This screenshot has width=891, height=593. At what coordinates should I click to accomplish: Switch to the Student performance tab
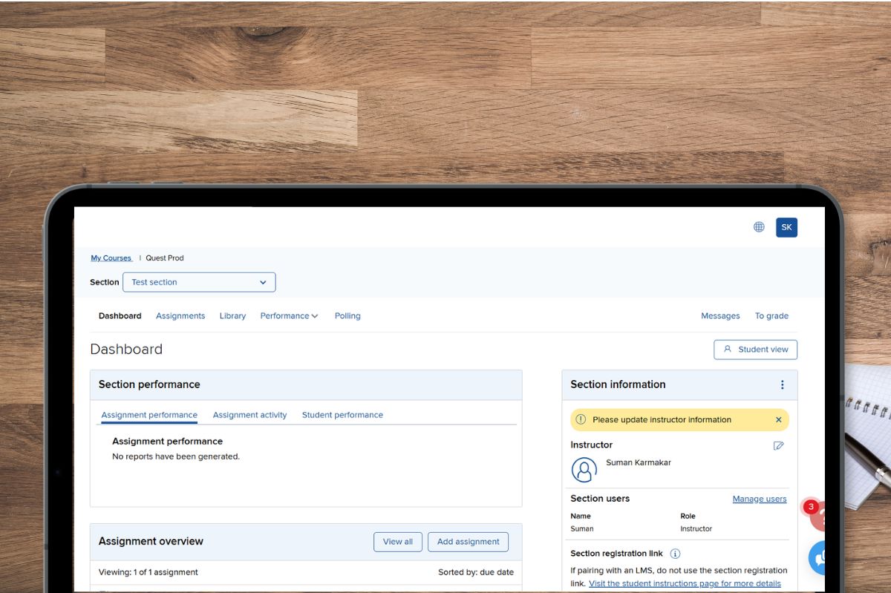(342, 415)
